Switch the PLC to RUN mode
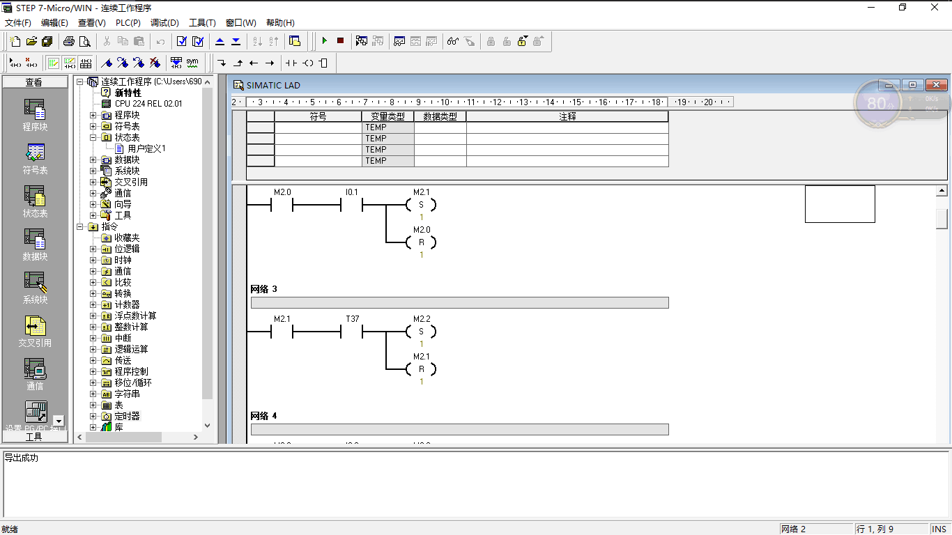This screenshot has width=952, height=535. (324, 41)
